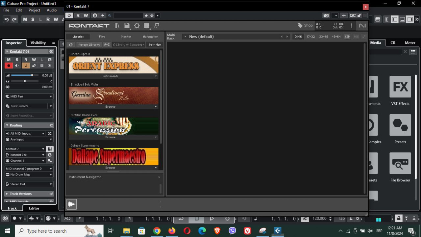Open the Kontakt Shop
The height and width of the screenshot is (237, 421).
[305, 25]
